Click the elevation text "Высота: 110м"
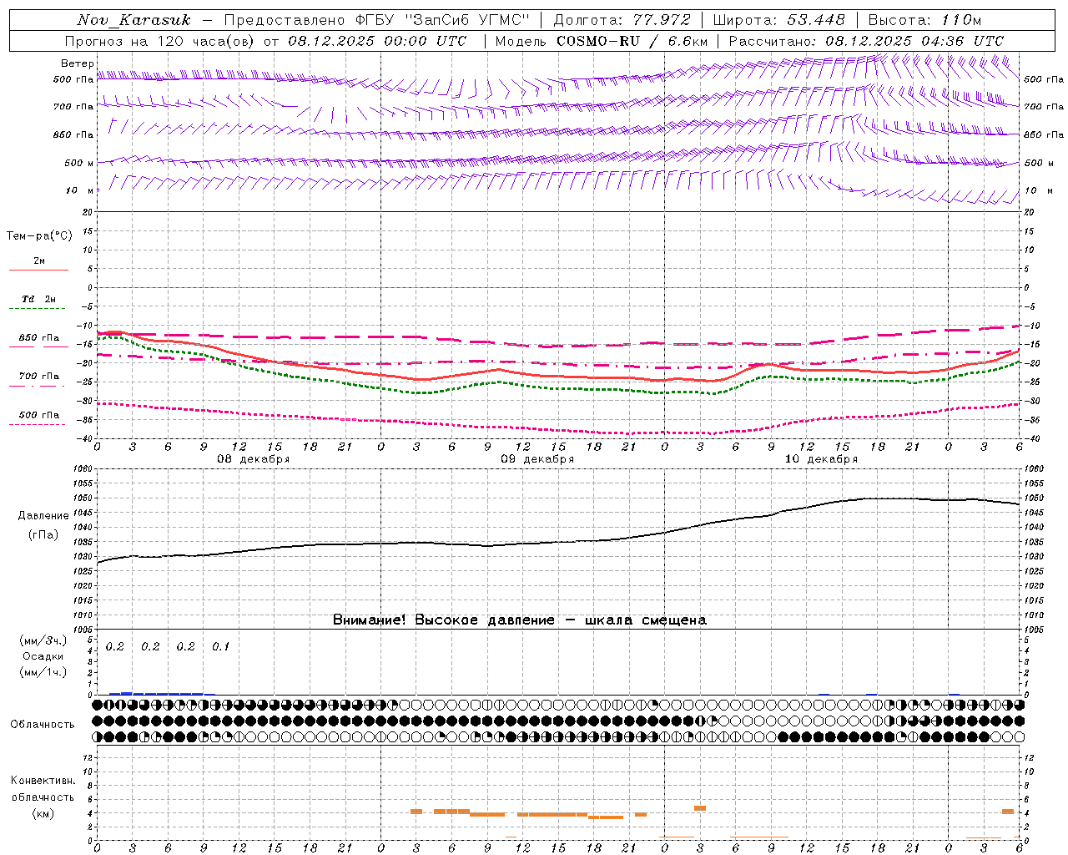Screen dimensions: 1068x855 (x=924, y=20)
